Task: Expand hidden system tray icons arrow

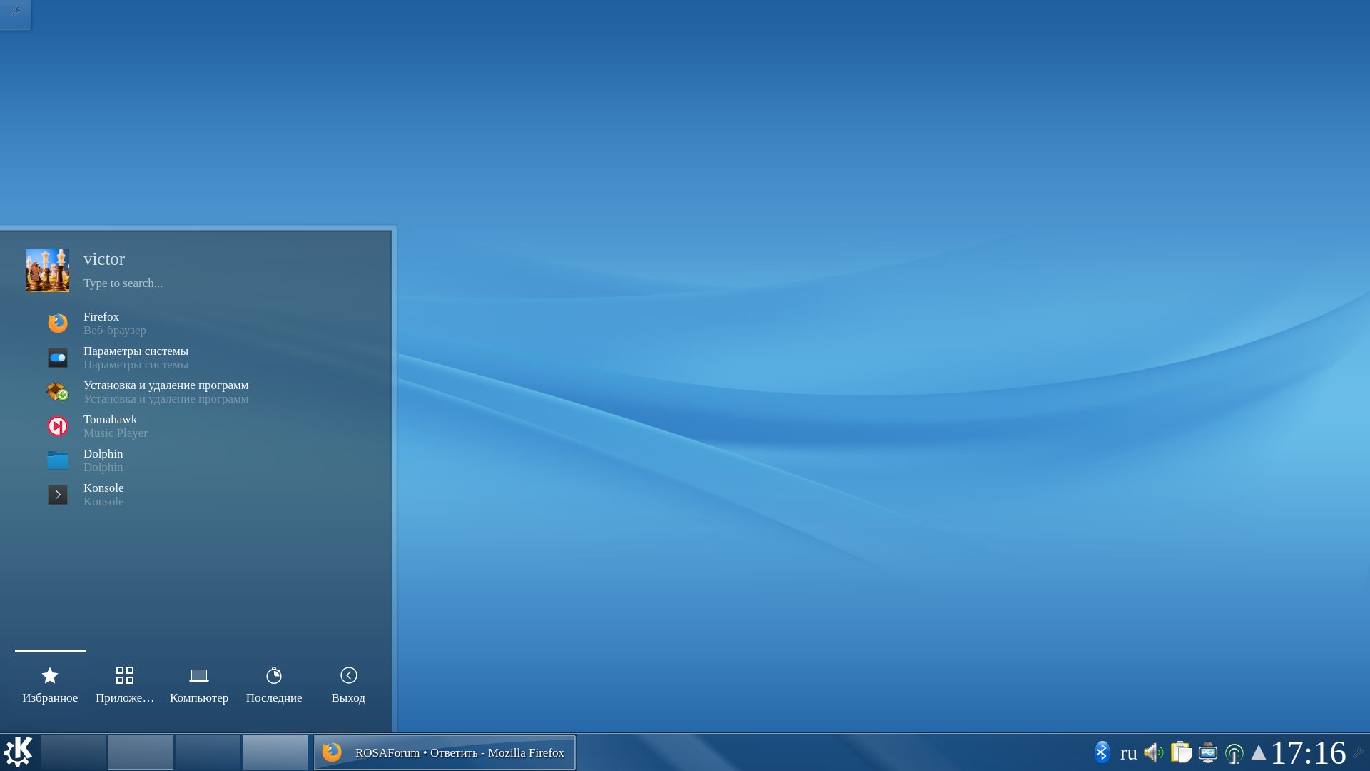Action: pyautogui.click(x=1259, y=752)
